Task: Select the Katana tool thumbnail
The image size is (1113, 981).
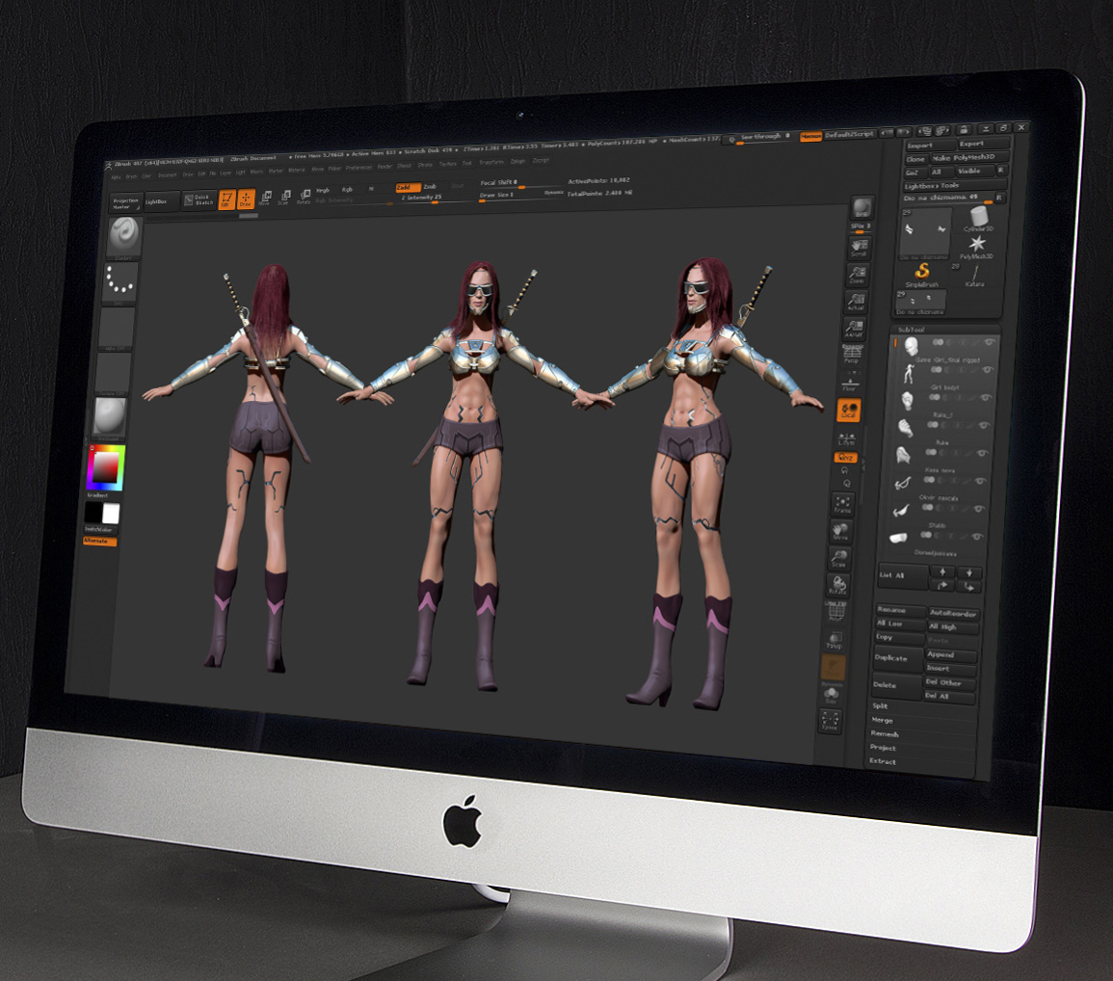Action: [974, 276]
